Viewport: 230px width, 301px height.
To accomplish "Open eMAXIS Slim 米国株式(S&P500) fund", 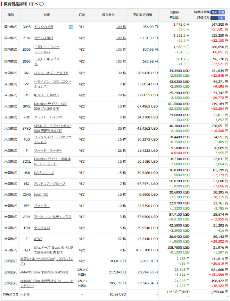I will 44,272.
